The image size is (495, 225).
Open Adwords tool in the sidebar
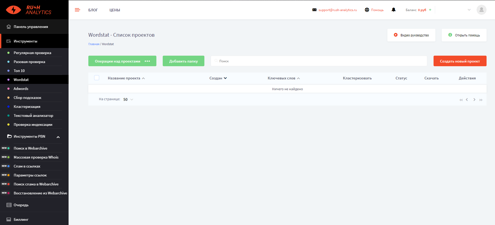21,89
